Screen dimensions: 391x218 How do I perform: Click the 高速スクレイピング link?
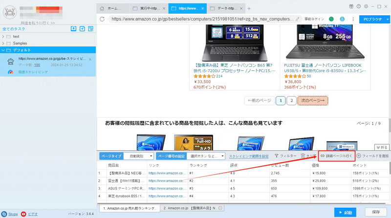pos(33,72)
